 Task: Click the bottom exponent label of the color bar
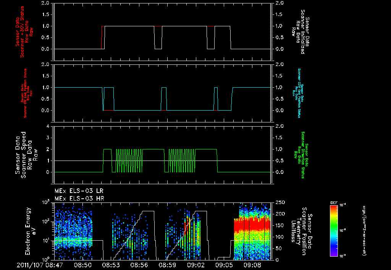point(343,256)
